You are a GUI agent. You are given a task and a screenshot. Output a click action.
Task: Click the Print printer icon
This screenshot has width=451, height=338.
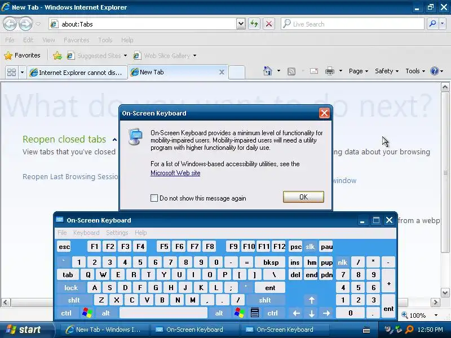pos(330,71)
